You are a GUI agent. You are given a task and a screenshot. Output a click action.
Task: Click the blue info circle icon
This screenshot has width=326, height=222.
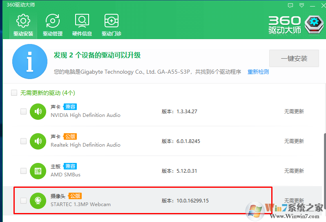[30, 62]
